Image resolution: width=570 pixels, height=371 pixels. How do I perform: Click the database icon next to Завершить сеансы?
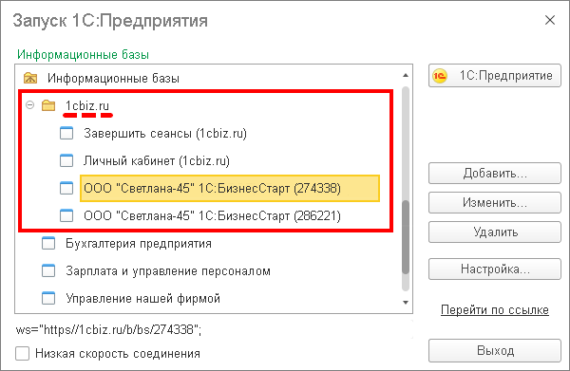pos(66,133)
